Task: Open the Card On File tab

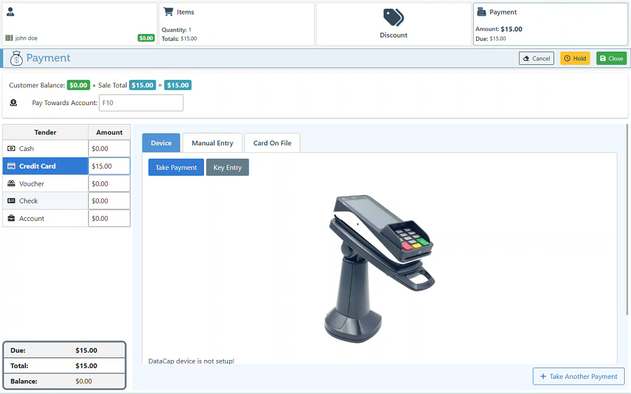Action: coord(272,143)
